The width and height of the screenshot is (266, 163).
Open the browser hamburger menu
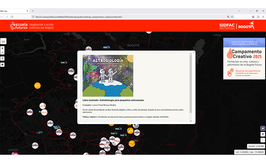coord(263,17)
